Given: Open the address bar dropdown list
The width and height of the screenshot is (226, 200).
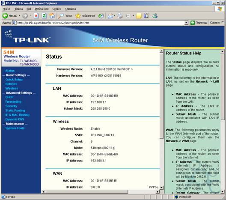Looking at the screenshot, I should tap(186, 23).
